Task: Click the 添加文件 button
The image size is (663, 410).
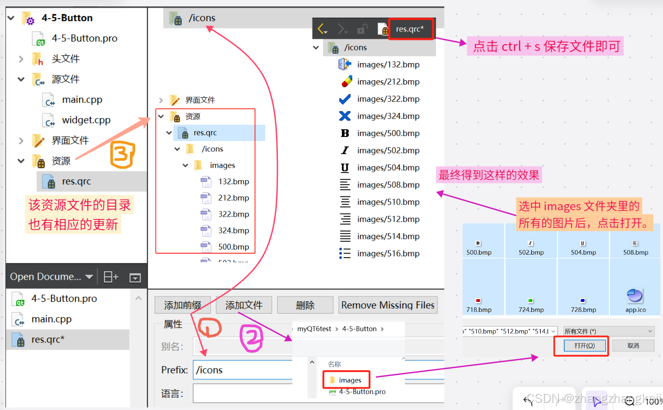Action: [244, 305]
